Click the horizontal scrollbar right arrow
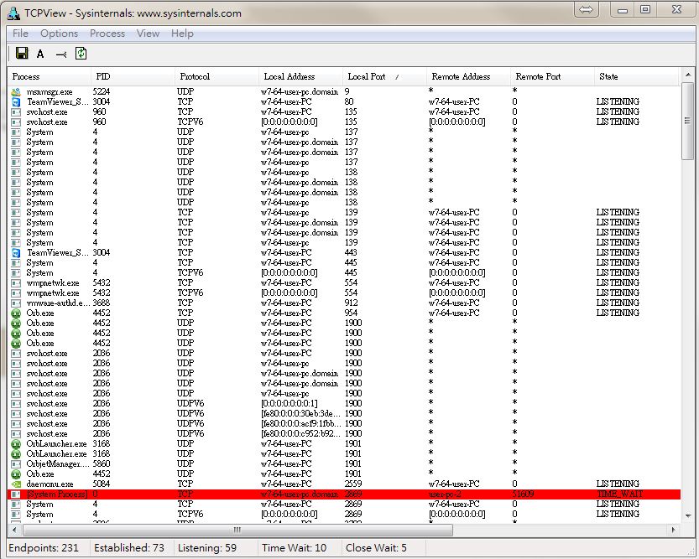 673,530
